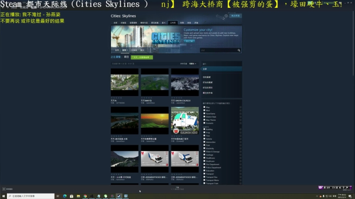Switch to Steam taskbar icon

tap(119, 196)
